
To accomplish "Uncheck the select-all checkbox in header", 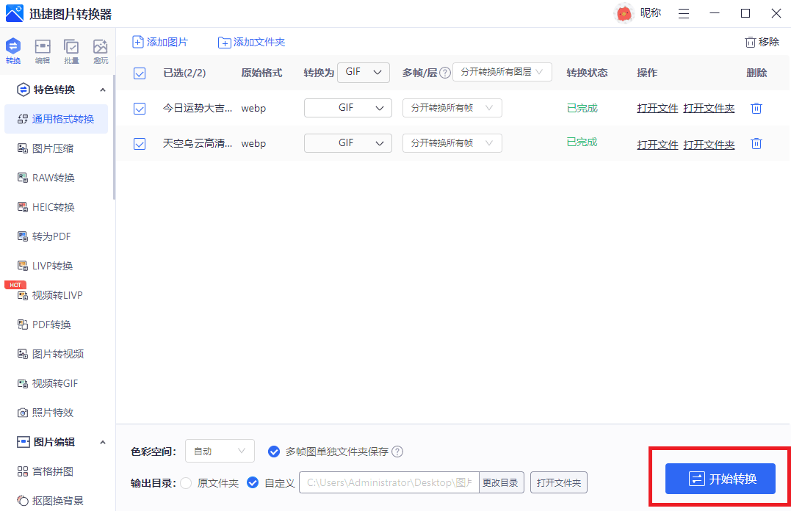I will pyautogui.click(x=139, y=73).
